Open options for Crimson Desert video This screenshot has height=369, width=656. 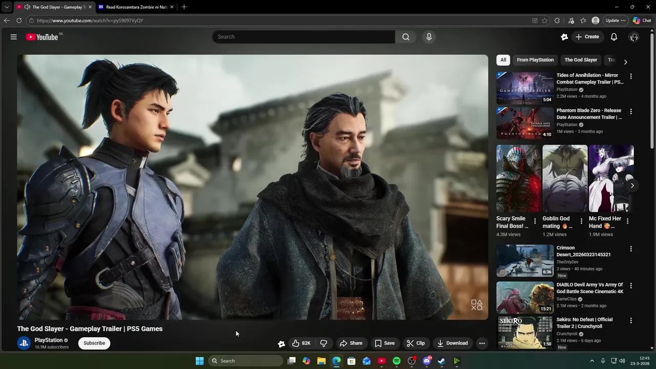coord(631,249)
